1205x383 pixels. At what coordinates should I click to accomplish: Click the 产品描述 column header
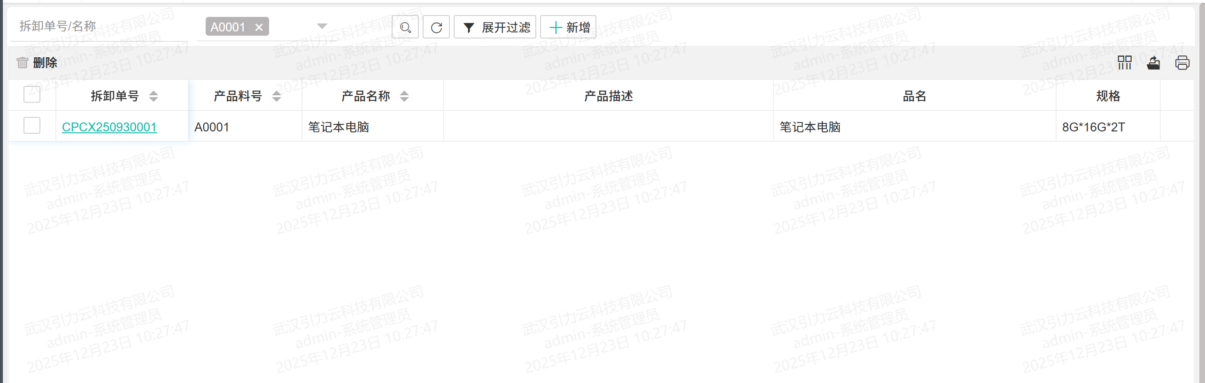608,96
